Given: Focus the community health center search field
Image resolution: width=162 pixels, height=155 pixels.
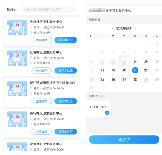Looking at the screenshot, I should click(48, 10).
